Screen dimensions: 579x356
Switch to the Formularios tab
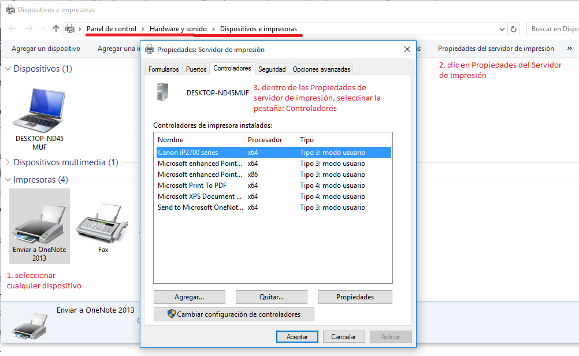[164, 69]
